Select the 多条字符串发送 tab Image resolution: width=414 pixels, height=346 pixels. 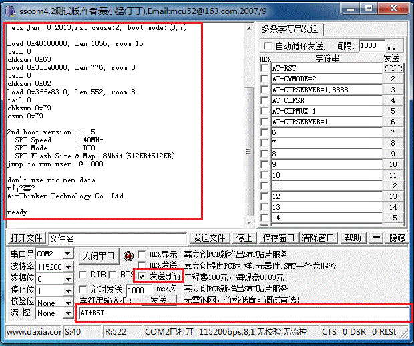pyautogui.click(x=290, y=29)
